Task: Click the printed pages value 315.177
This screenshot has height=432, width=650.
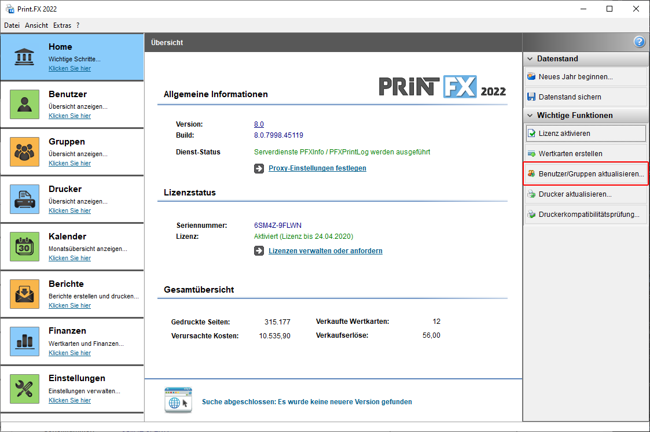Action: tap(277, 322)
